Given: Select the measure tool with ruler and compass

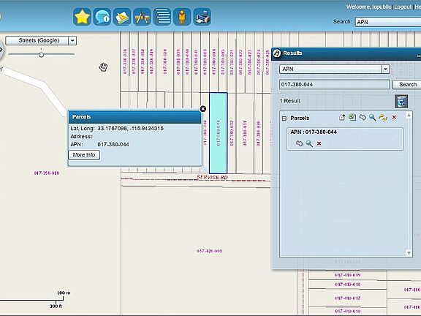Looking at the screenshot, I should [x=142, y=17].
